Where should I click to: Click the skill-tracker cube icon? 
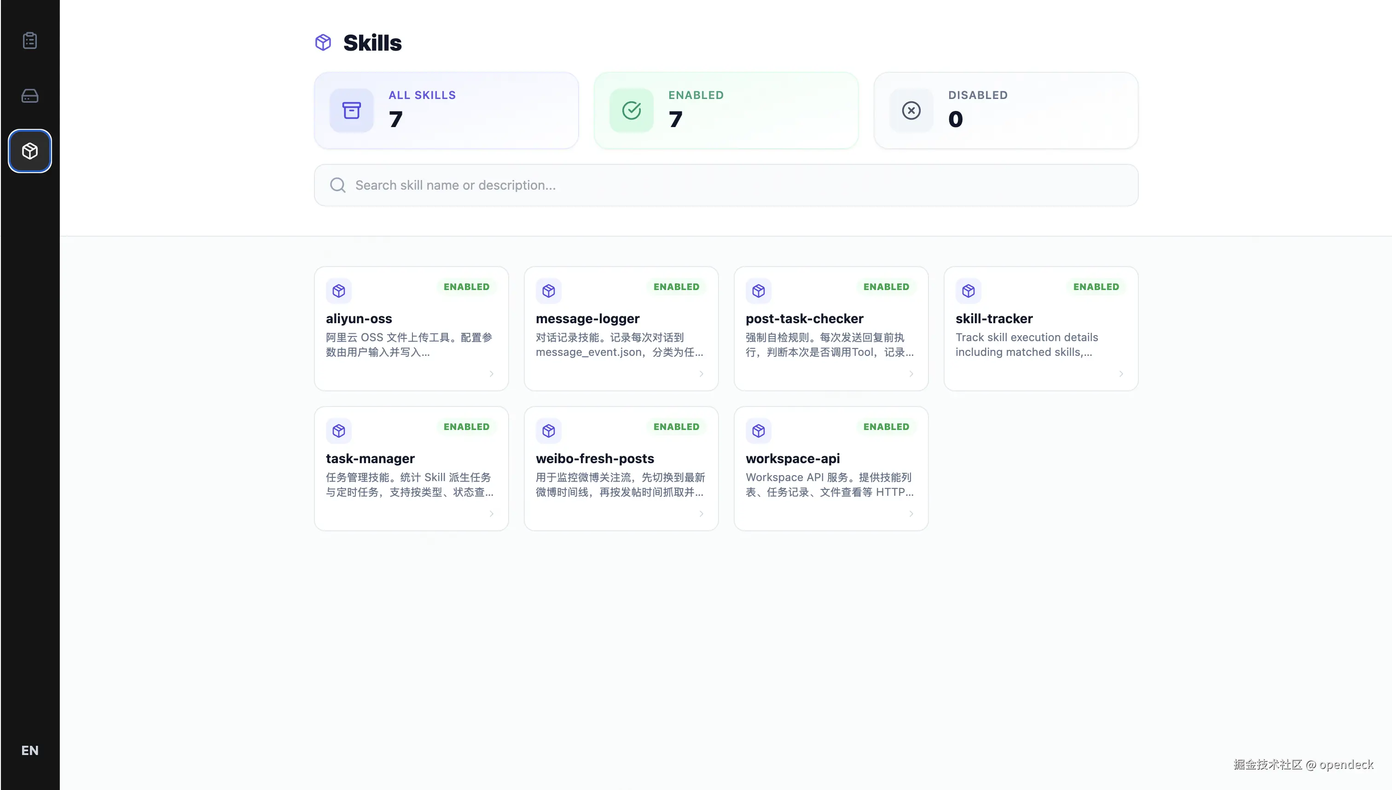pyautogui.click(x=969, y=291)
